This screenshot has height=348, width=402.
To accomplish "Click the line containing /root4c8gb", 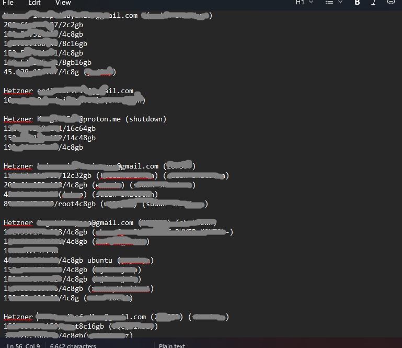I will click(106, 204).
